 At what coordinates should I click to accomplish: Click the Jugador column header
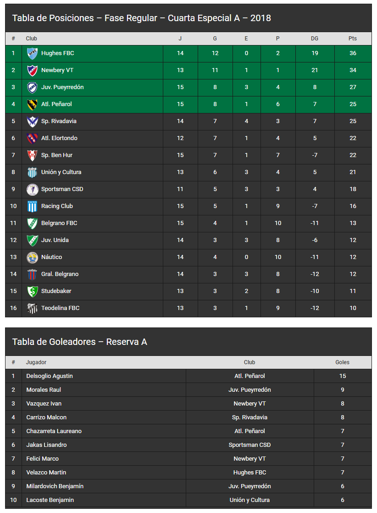pos(36,362)
